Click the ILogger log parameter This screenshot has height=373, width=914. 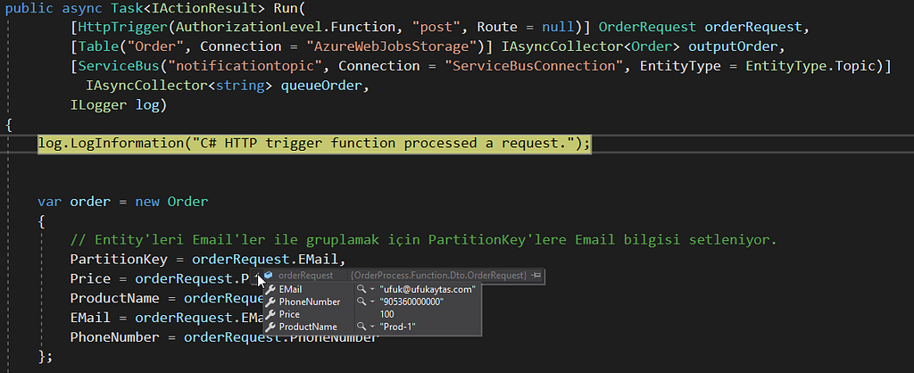119,105
